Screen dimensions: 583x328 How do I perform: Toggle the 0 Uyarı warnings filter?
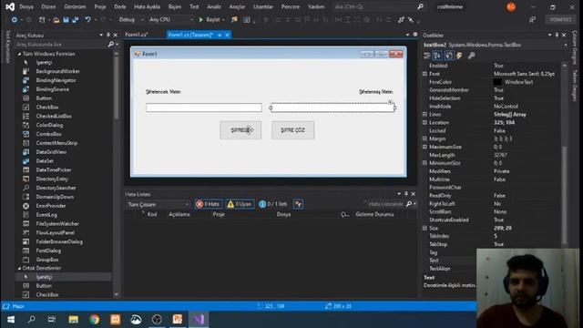click(240, 204)
